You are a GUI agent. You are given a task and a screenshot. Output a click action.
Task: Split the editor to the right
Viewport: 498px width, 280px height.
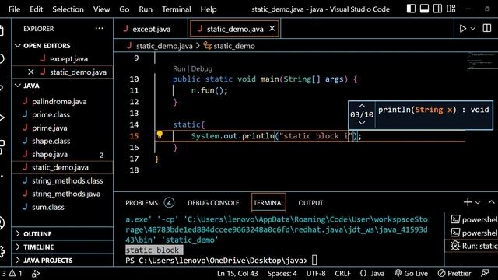tap(487, 28)
